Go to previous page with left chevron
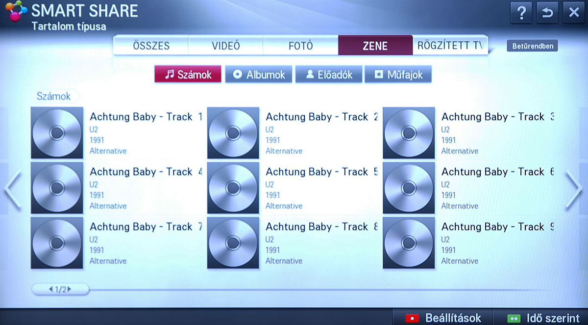 tap(13, 189)
